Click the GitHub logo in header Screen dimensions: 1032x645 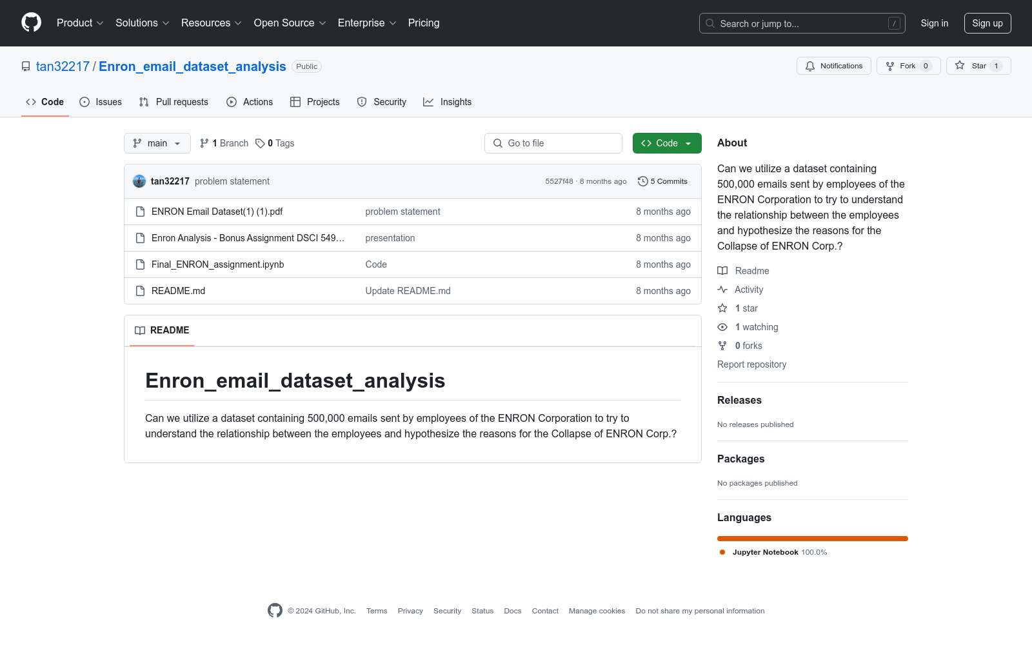coord(31,23)
